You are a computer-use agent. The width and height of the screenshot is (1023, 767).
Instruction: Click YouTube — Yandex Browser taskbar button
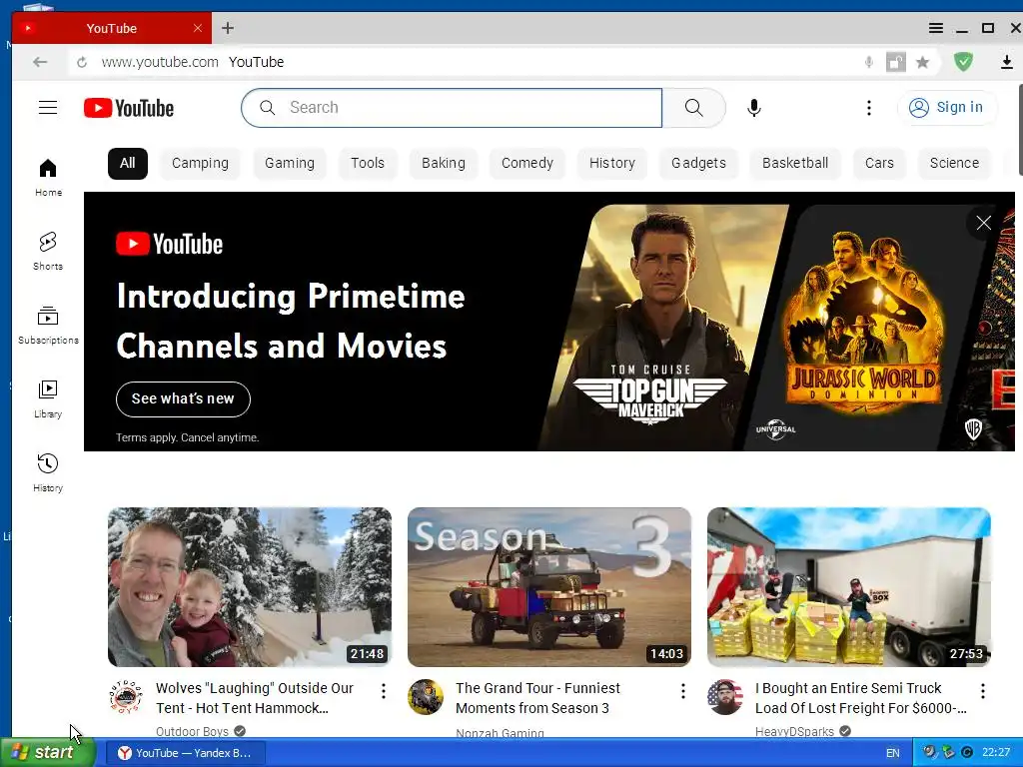pos(185,753)
